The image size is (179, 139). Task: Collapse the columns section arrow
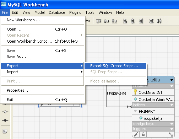pos(172,86)
